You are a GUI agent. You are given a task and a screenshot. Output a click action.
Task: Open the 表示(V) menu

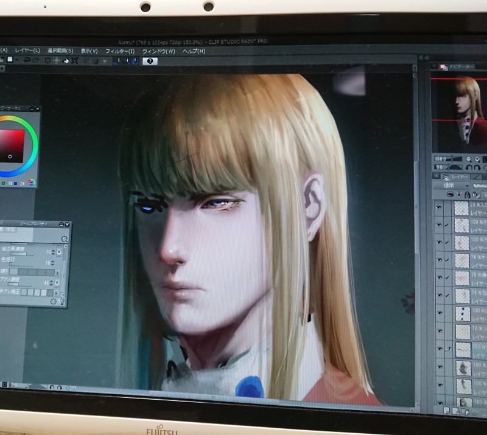tap(89, 51)
